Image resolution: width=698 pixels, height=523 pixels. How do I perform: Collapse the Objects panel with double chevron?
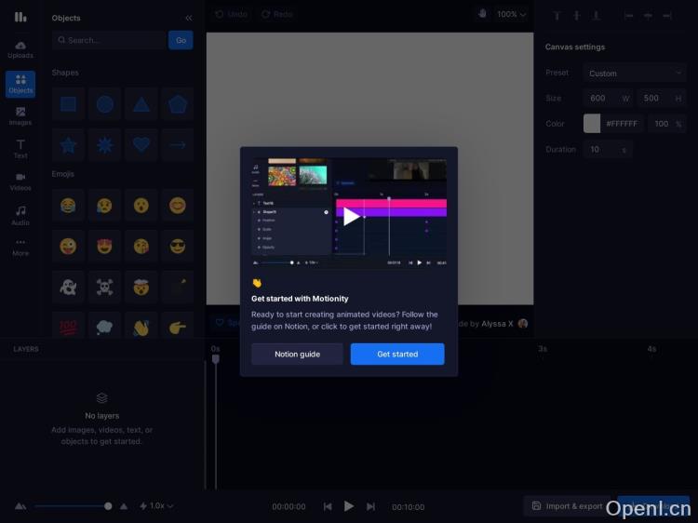pyautogui.click(x=189, y=18)
